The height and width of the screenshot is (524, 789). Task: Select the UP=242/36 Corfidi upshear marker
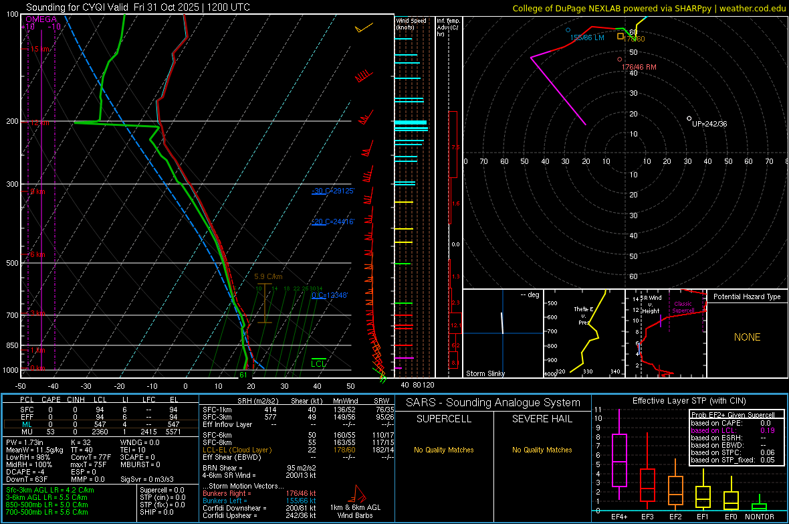[689, 118]
